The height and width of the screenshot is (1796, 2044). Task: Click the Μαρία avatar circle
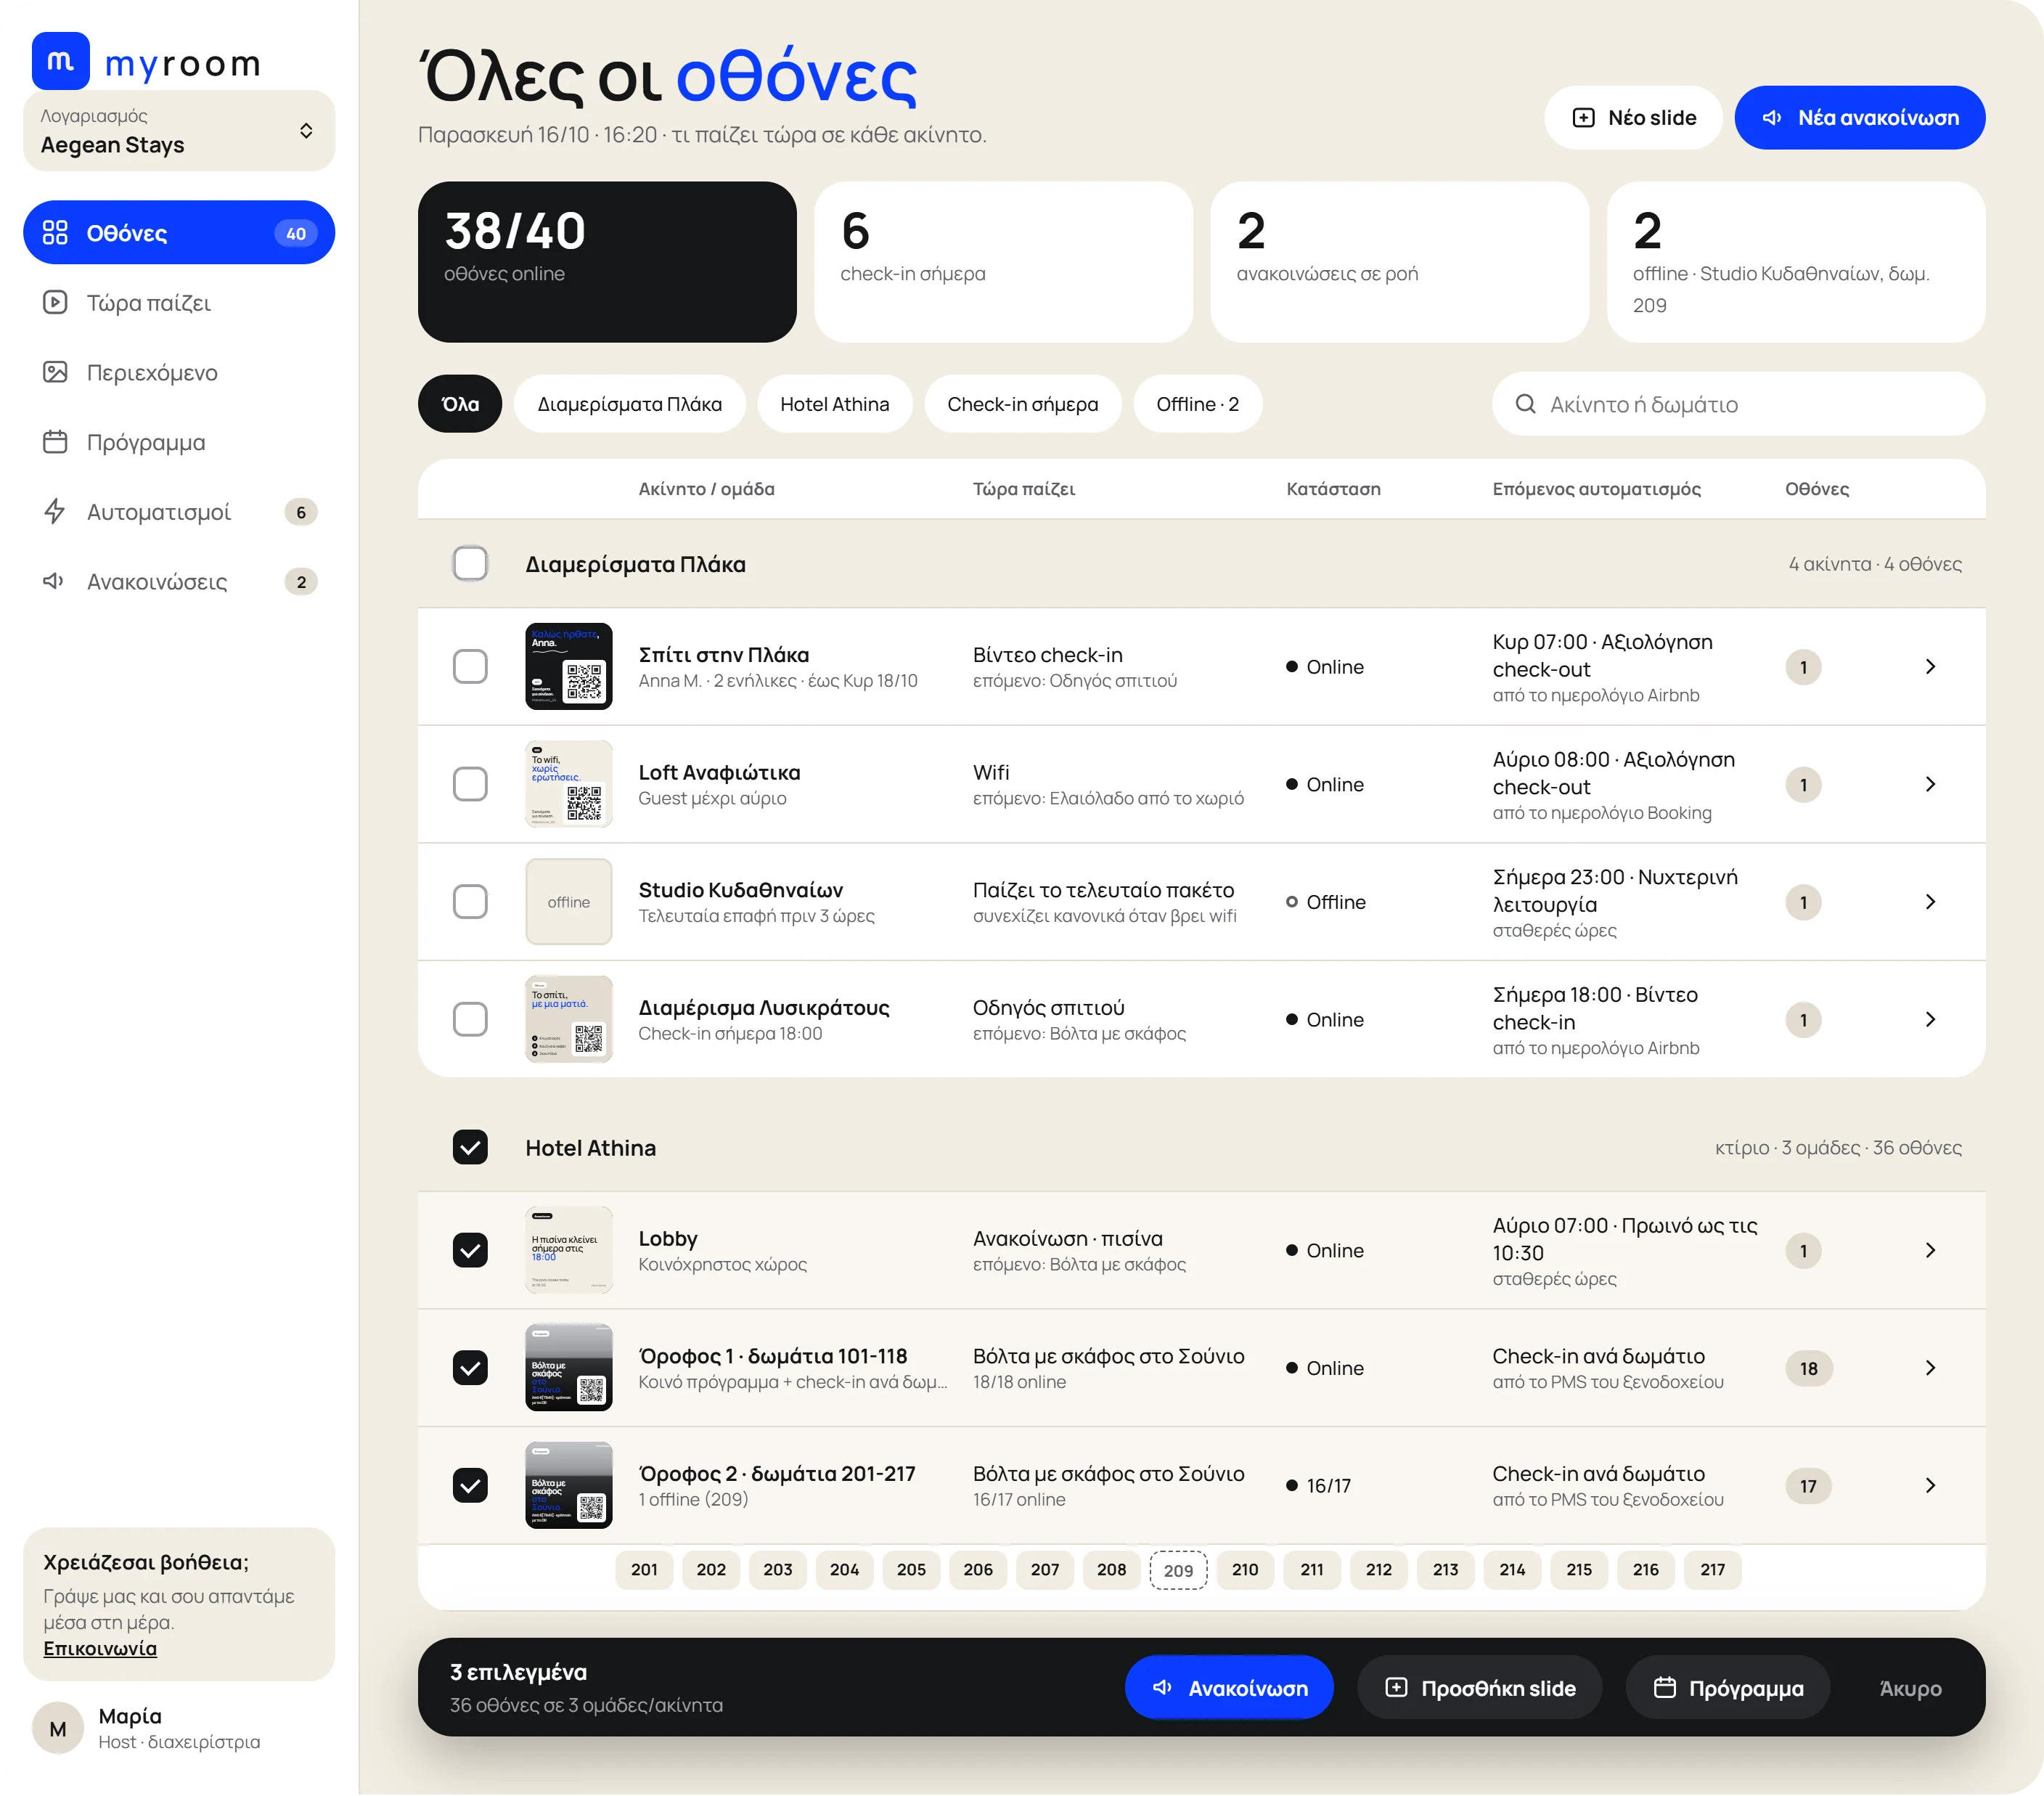pyautogui.click(x=58, y=1729)
